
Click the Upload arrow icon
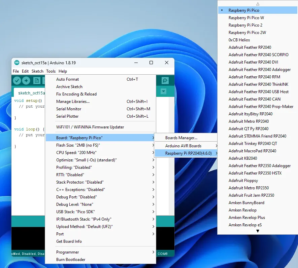(x=26, y=81)
